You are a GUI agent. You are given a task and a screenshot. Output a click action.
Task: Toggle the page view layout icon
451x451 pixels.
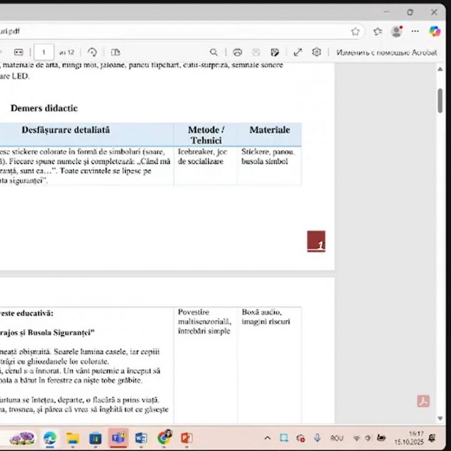tap(115, 53)
